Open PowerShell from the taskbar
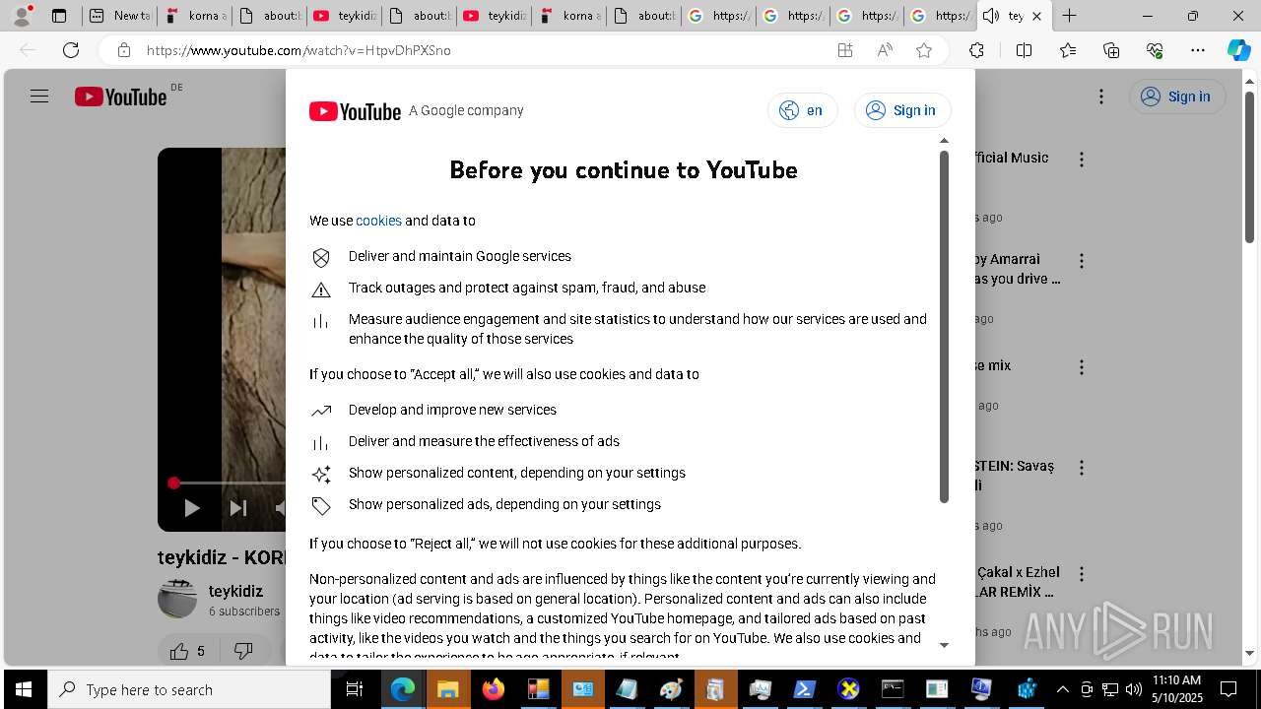 point(804,689)
